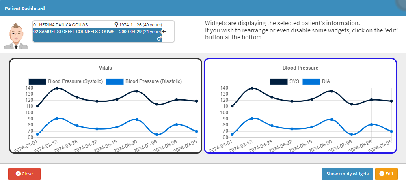Toggle Blood Pressure (Diastolic) legend swatch
Screen dimensions: 406x184
[115, 81]
